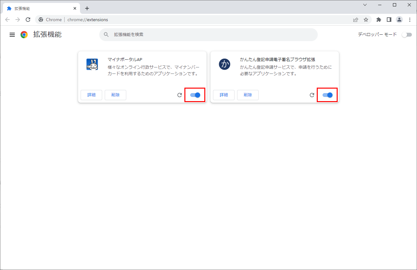Go forward with the browser forward arrow
Viewport: 417px width, 270px height.
point(18,20)
